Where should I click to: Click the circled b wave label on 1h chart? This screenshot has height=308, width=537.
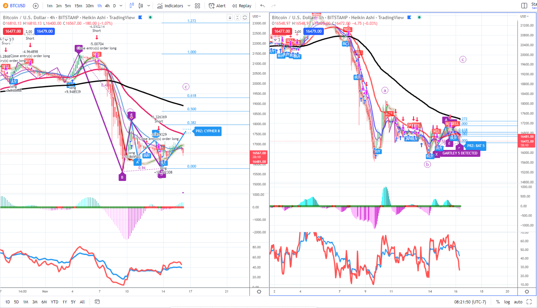click(x=428, y=164)
